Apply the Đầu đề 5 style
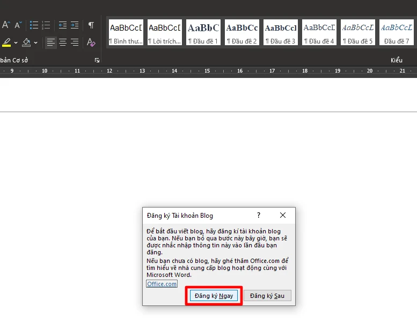This screenshot has width=417, height=328. point(357,32)
